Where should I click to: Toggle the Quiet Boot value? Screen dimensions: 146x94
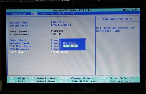click(x=55, y=40)
